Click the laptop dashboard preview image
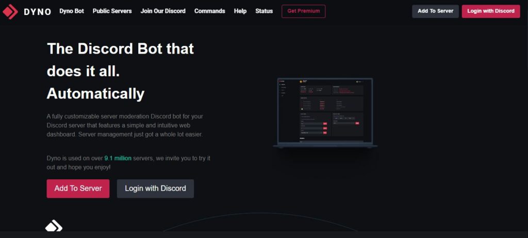This screenshot has height=238, width=528. 325,113
